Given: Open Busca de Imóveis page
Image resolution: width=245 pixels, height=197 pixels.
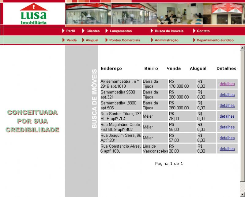Looking at the screenshot, I should [169, 31].
